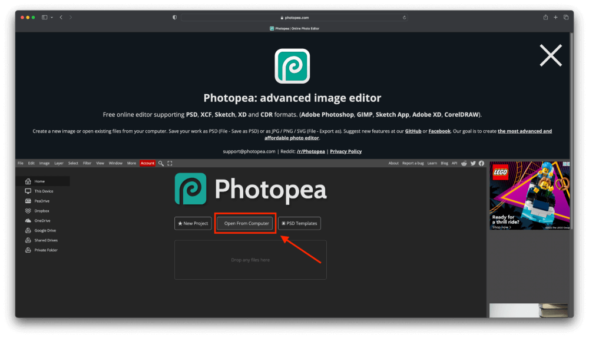589x338 pixels.
Task: Go back using Safari back arrow
Action: [x=61, y=17]
